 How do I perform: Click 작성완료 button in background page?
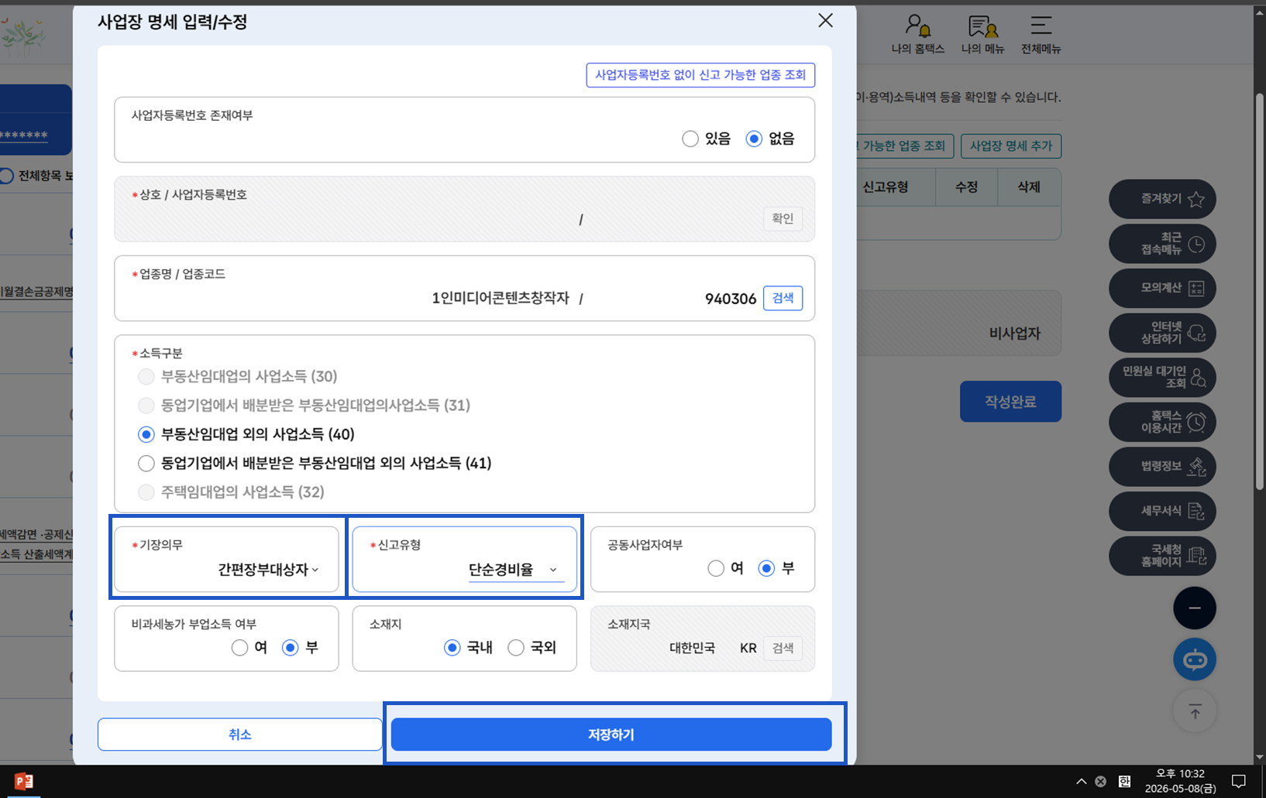1010,401
